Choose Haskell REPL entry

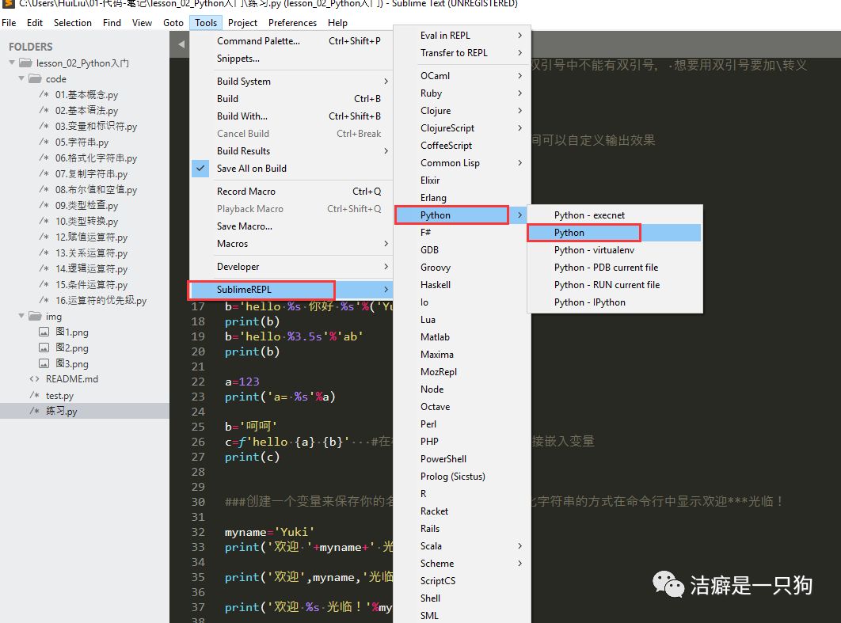462,285
